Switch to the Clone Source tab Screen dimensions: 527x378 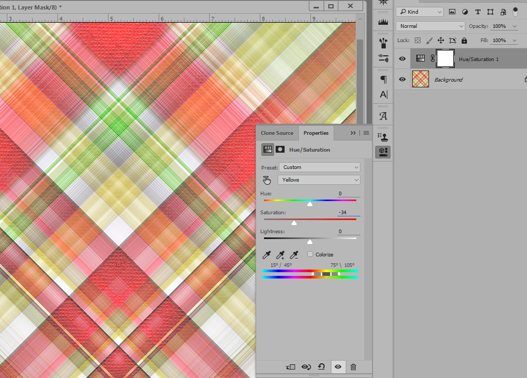coord(277,133)
